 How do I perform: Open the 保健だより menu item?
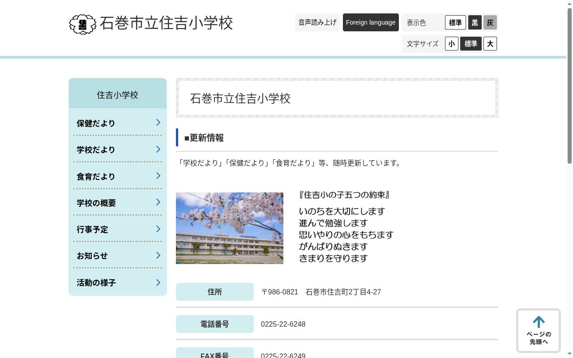118,123
